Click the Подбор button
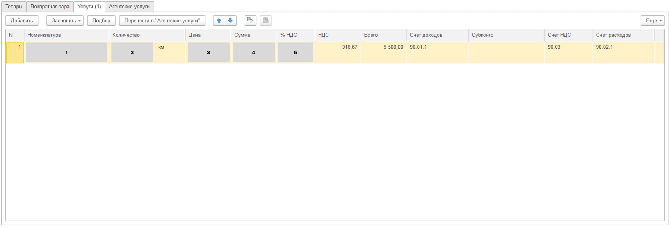The height and width of the screenshot is (228, 671). coord(101,20)
